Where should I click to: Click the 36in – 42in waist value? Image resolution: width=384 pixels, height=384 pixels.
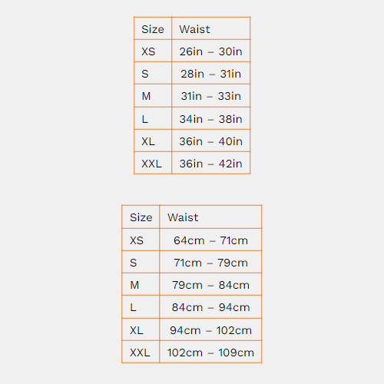[211, 164]
